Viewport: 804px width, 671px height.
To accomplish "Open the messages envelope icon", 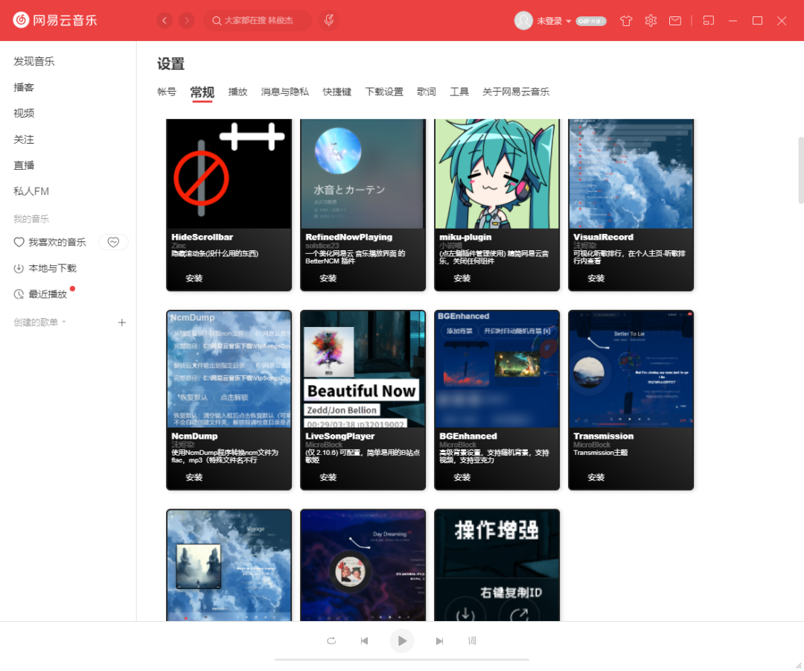I will (x=675, y=21).
